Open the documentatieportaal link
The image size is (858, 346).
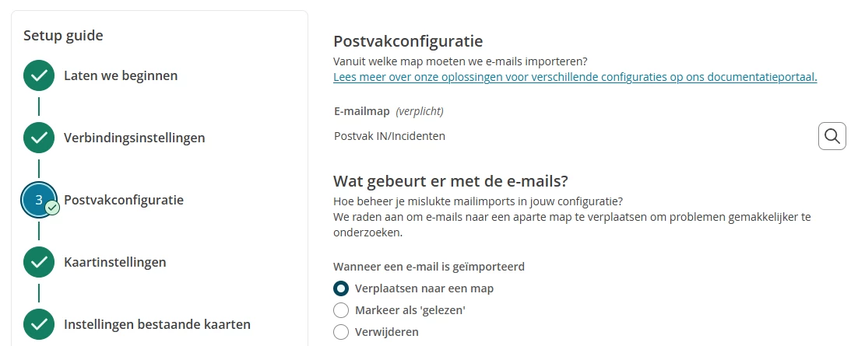[x=575, y=77]
